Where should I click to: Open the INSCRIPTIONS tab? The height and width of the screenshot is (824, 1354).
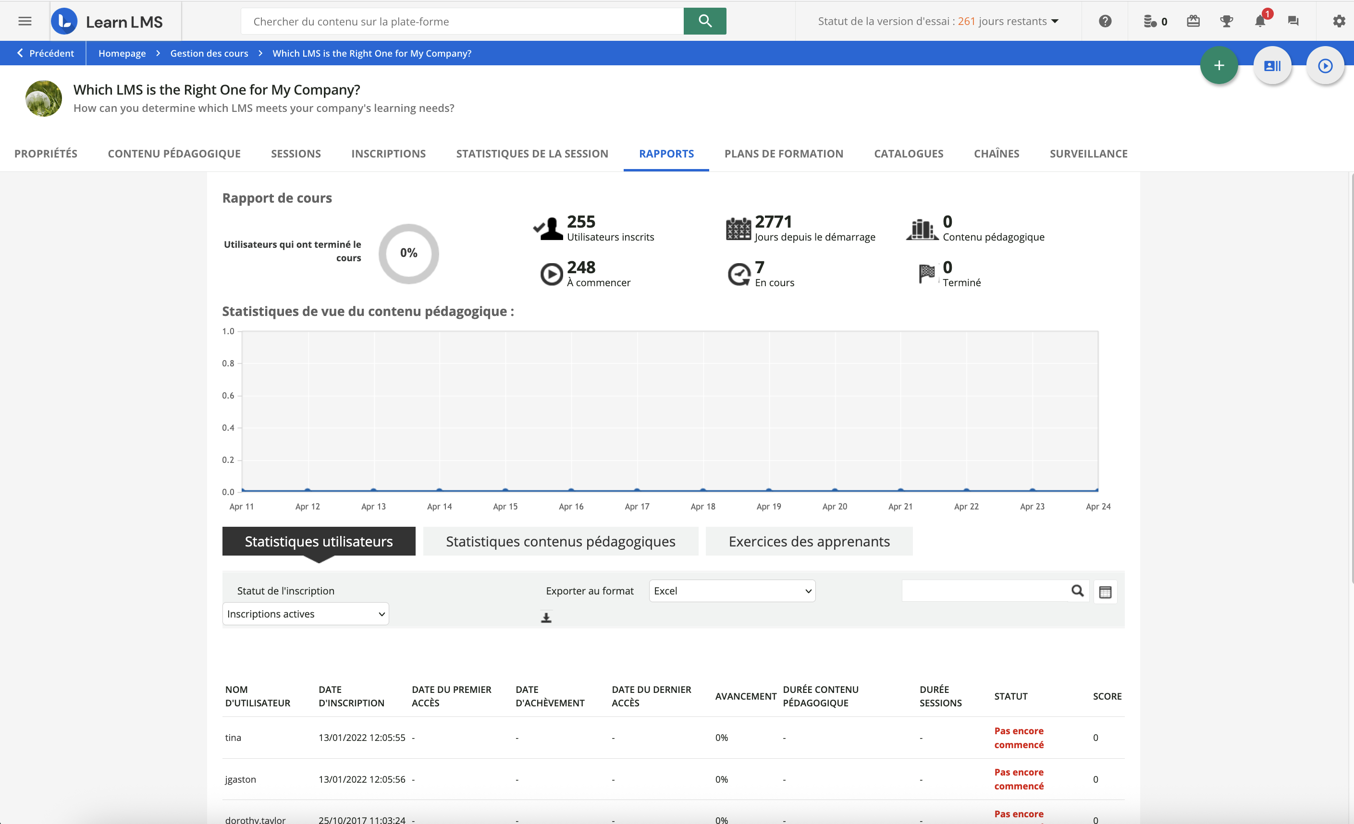[389, 154]
